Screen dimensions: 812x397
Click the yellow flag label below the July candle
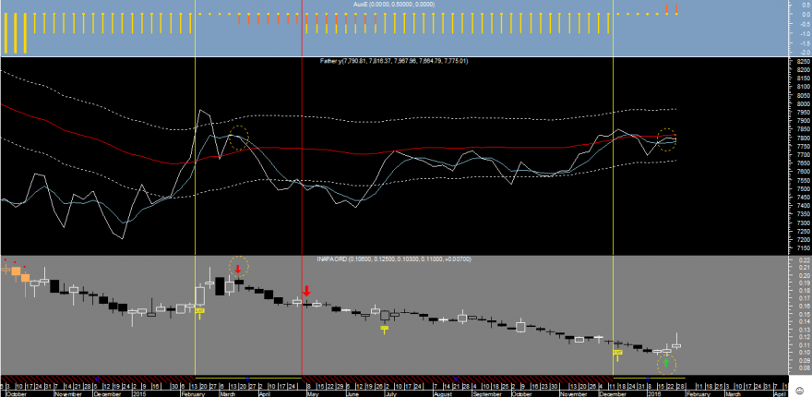point(384,328)
